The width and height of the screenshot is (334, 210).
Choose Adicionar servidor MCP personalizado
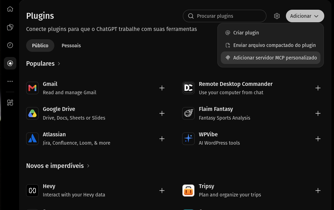[x=271, y=58]
